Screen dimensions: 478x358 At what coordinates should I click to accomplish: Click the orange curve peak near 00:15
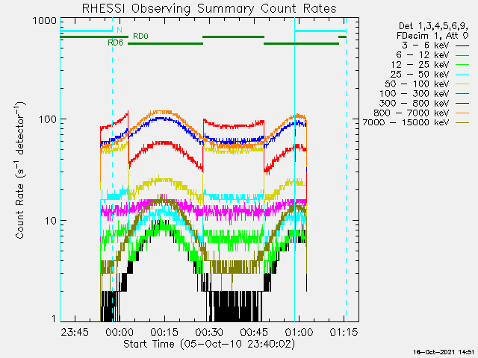click(x=161, y=112)
